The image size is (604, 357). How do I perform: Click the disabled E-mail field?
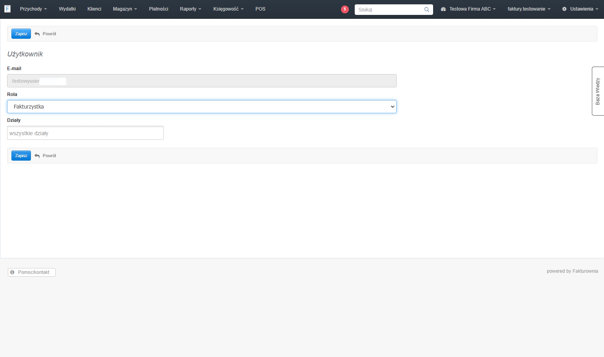tap(202, 81)
